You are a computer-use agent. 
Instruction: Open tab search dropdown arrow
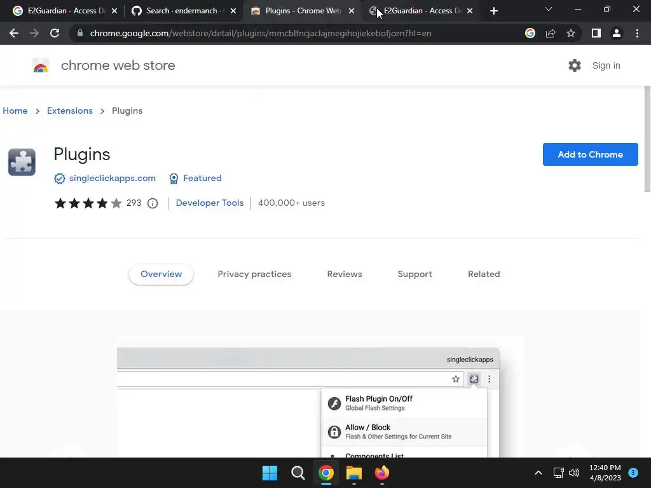549,9
